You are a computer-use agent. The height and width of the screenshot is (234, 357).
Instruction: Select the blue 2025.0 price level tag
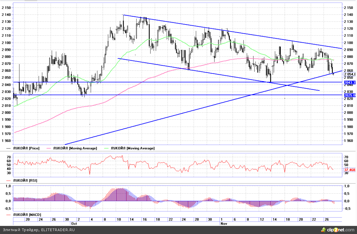pos(350,95)
